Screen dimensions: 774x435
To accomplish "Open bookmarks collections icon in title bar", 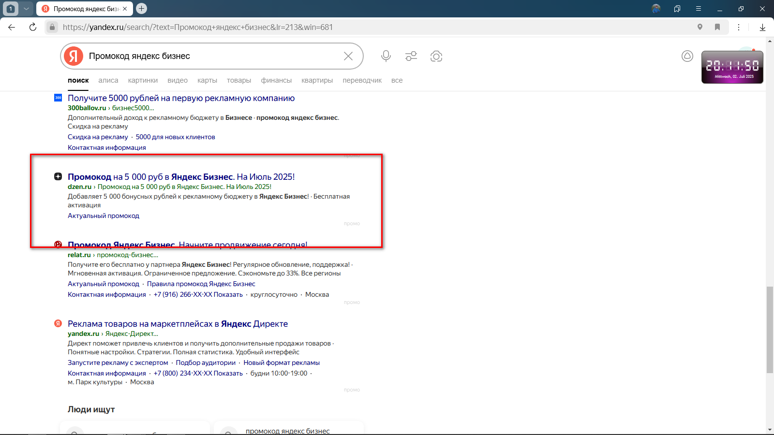I will [x=677, y=8].
